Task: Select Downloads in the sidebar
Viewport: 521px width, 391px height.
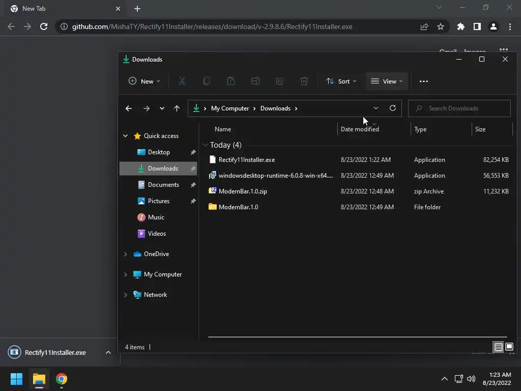Action: tap(159, 169)
